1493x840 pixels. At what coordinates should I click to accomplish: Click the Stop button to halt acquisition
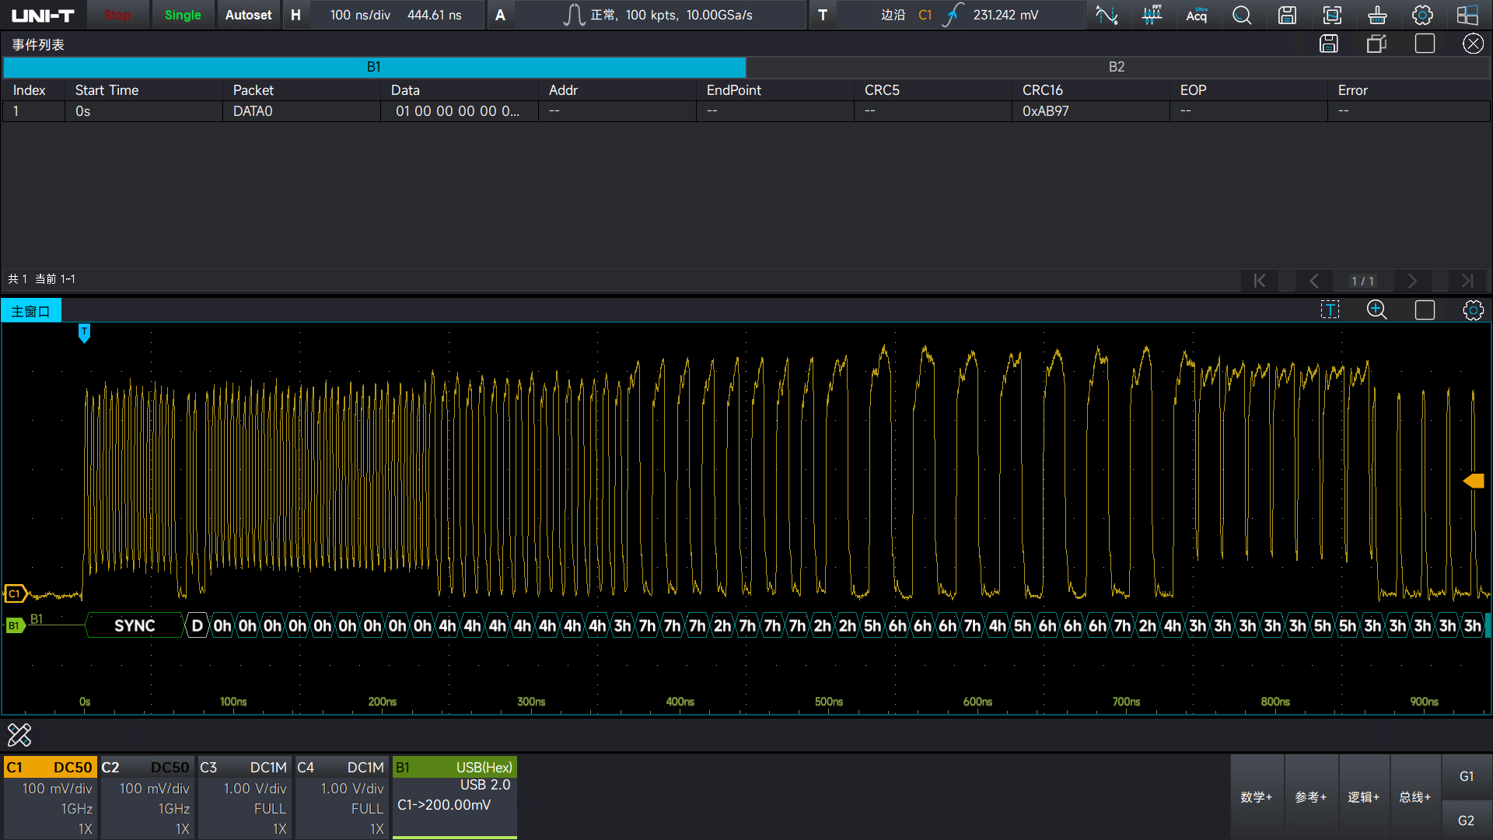coord(115,14)
